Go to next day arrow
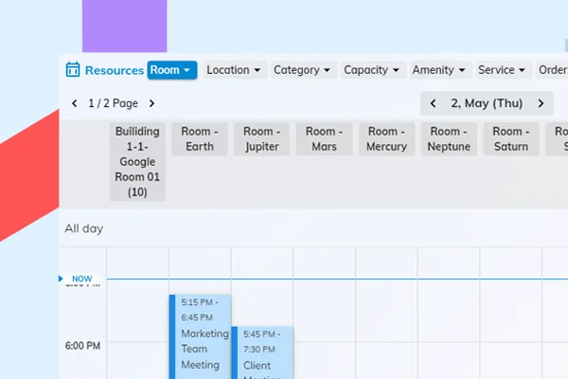 point(541,103)
